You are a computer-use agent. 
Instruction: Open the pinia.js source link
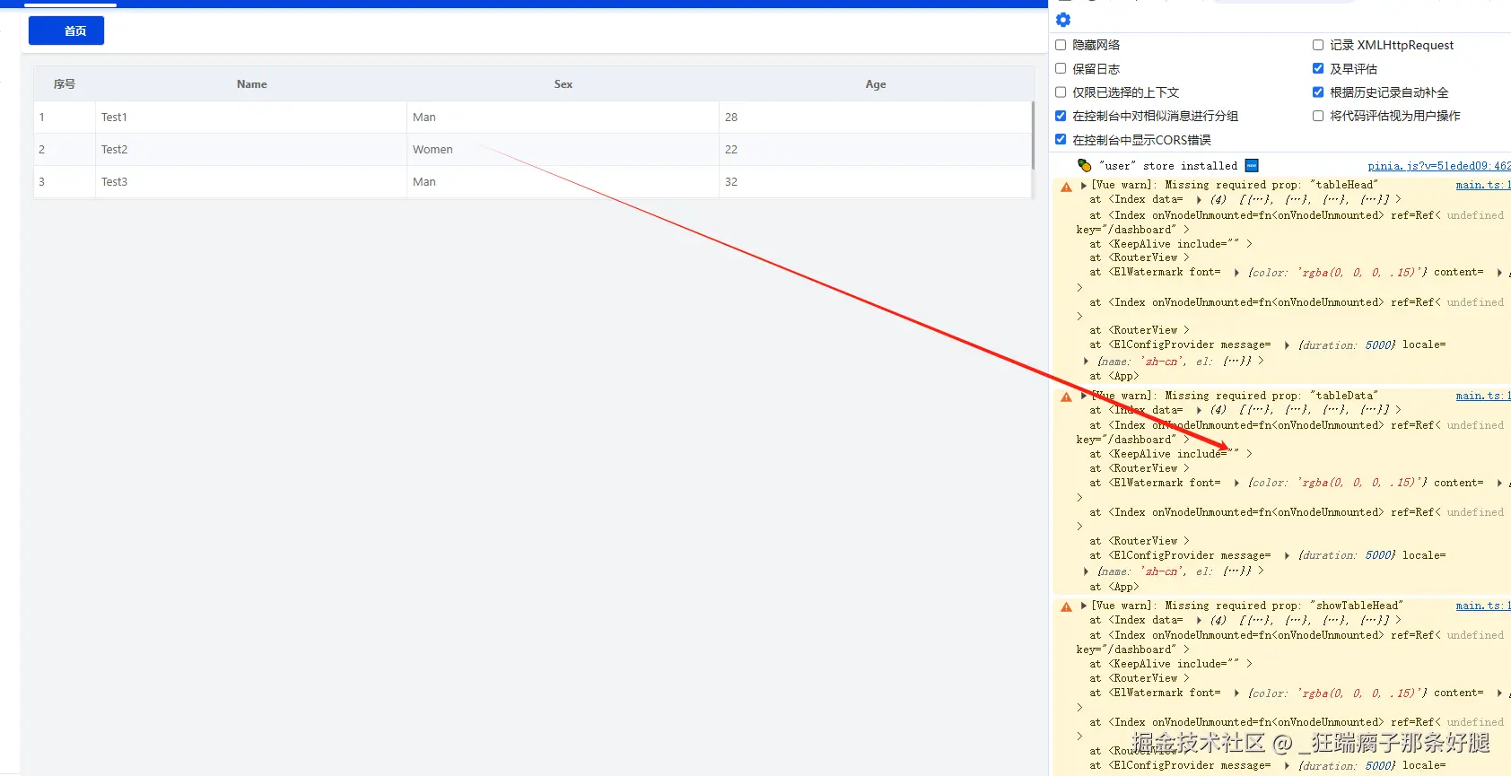click(x=1437, y=166)
